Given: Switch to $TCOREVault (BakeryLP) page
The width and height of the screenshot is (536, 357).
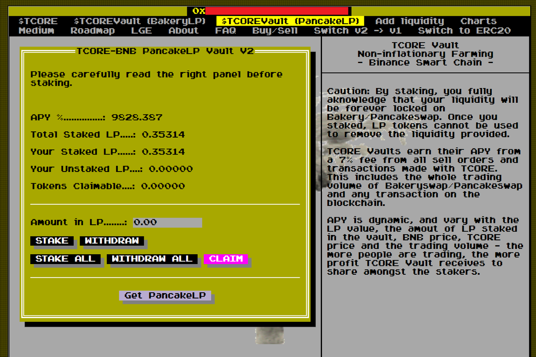Looking at the screenshot, I should [140, 21].
